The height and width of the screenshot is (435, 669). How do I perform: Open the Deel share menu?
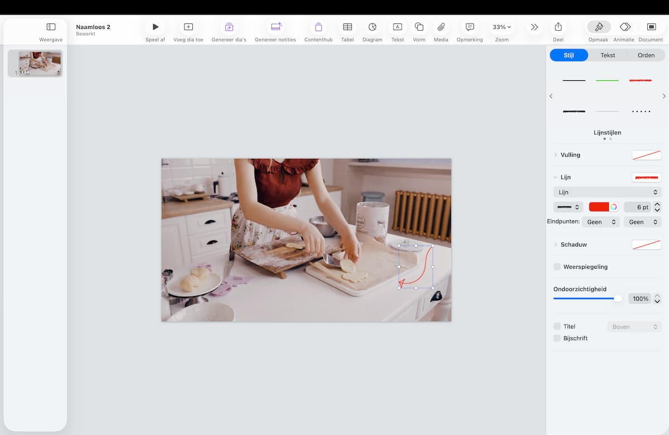[x=558, y=27]
